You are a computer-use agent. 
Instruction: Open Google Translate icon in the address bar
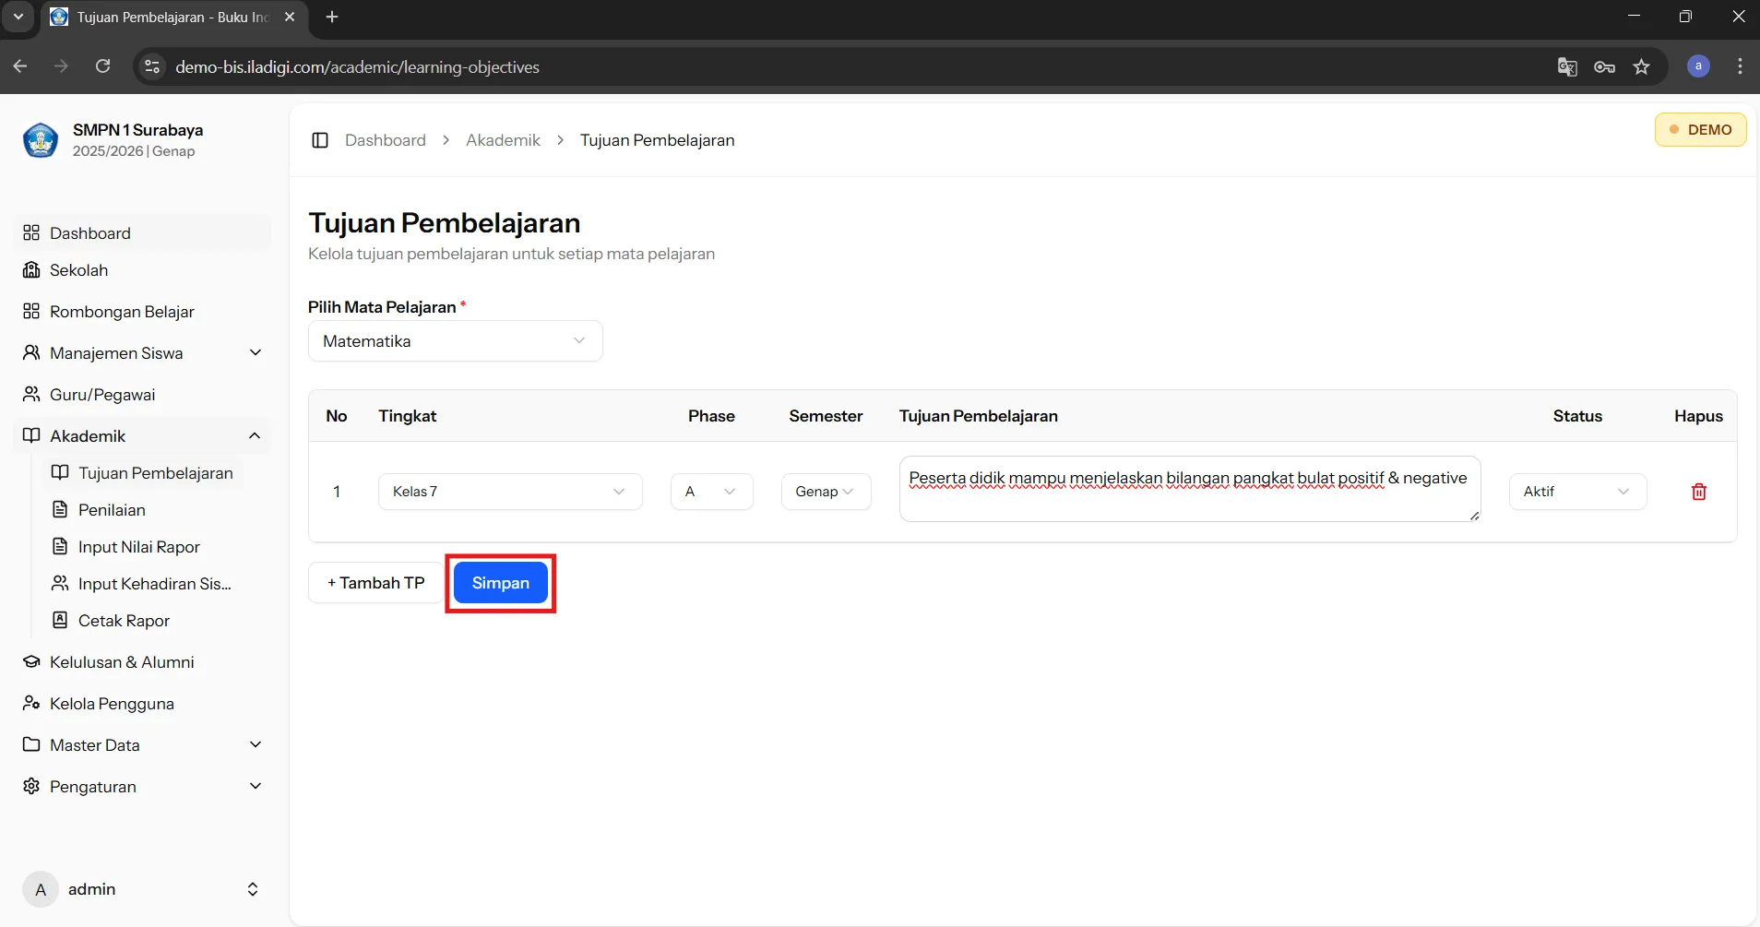click(1566, 66)
